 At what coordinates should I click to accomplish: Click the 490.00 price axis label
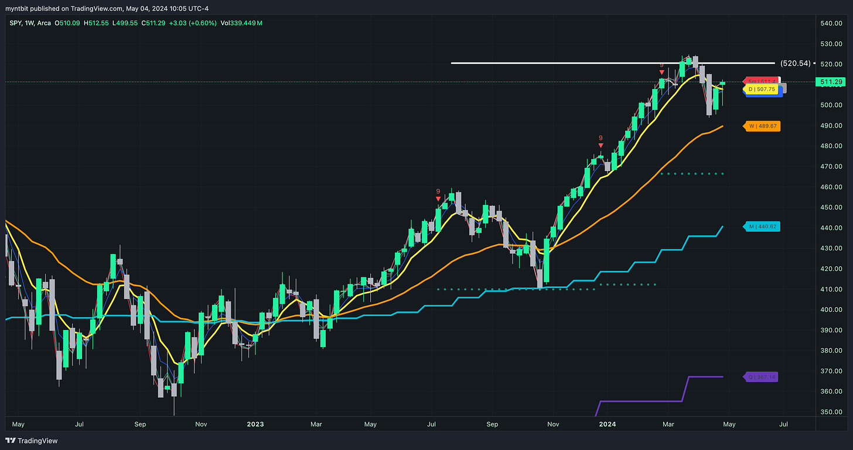[x=831, y=126]
